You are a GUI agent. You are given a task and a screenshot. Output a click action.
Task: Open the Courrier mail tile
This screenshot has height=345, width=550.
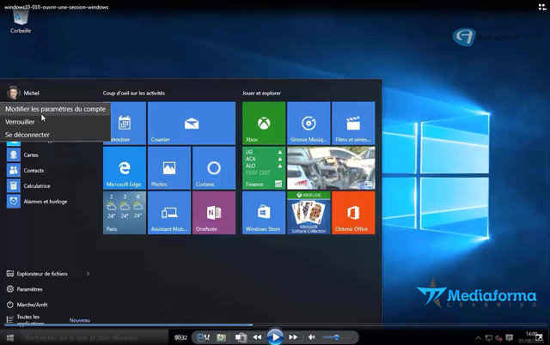[x=192, y=123]
